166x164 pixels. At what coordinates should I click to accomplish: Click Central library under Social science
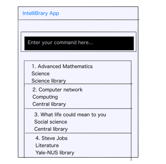click(51, 129)
